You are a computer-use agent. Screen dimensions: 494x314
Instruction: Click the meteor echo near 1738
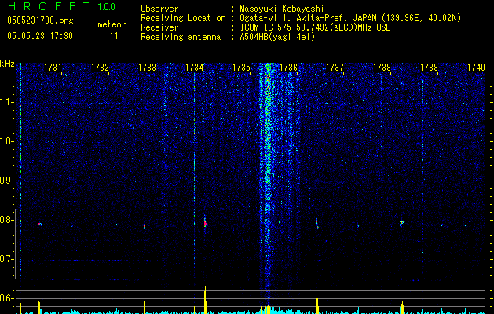pyautogui.click(x=401, y=223)
